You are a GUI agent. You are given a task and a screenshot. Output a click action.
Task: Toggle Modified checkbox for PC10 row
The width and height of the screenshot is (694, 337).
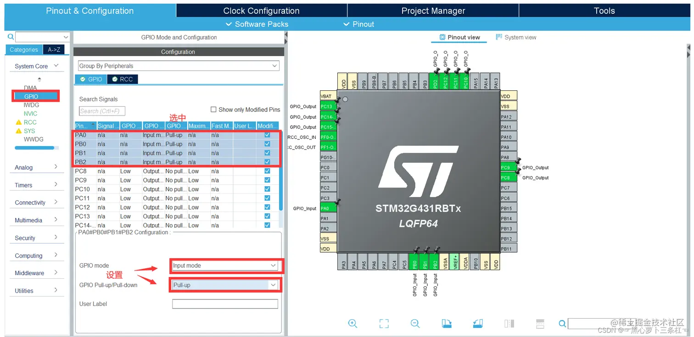(267, 189)
